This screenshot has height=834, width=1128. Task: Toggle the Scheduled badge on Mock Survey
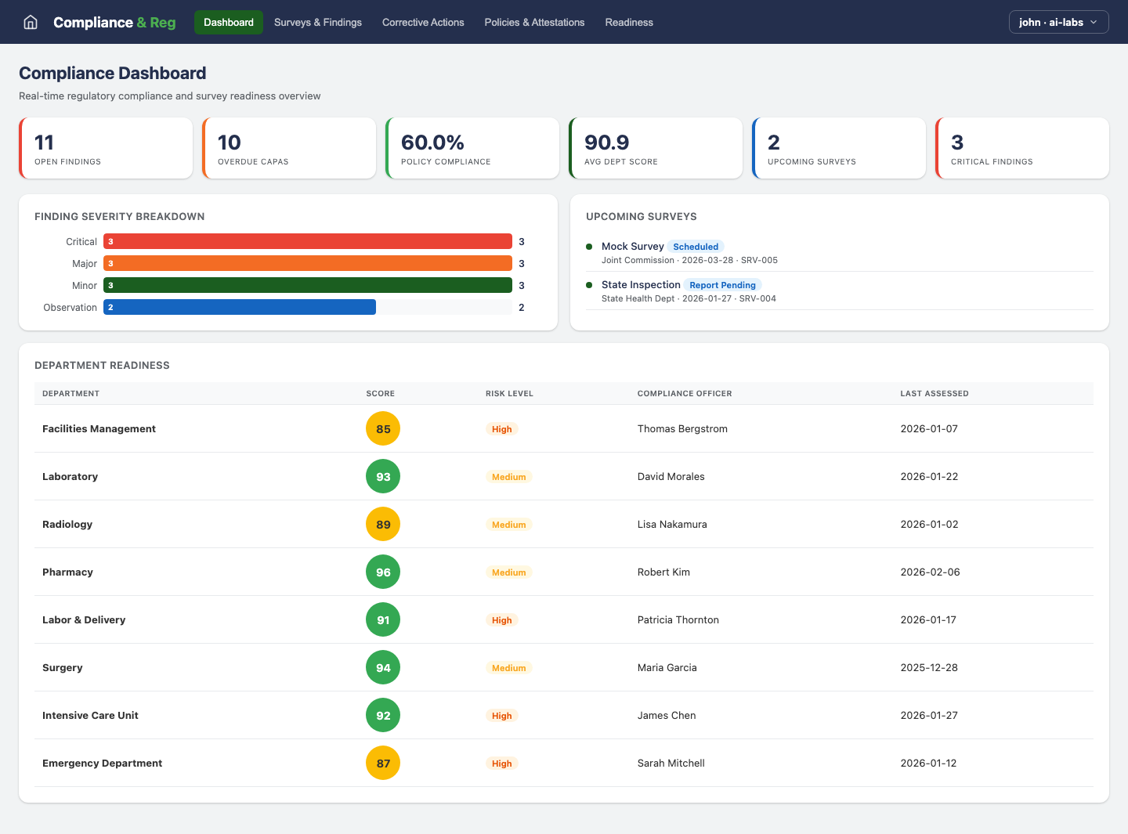pos(696,246)
